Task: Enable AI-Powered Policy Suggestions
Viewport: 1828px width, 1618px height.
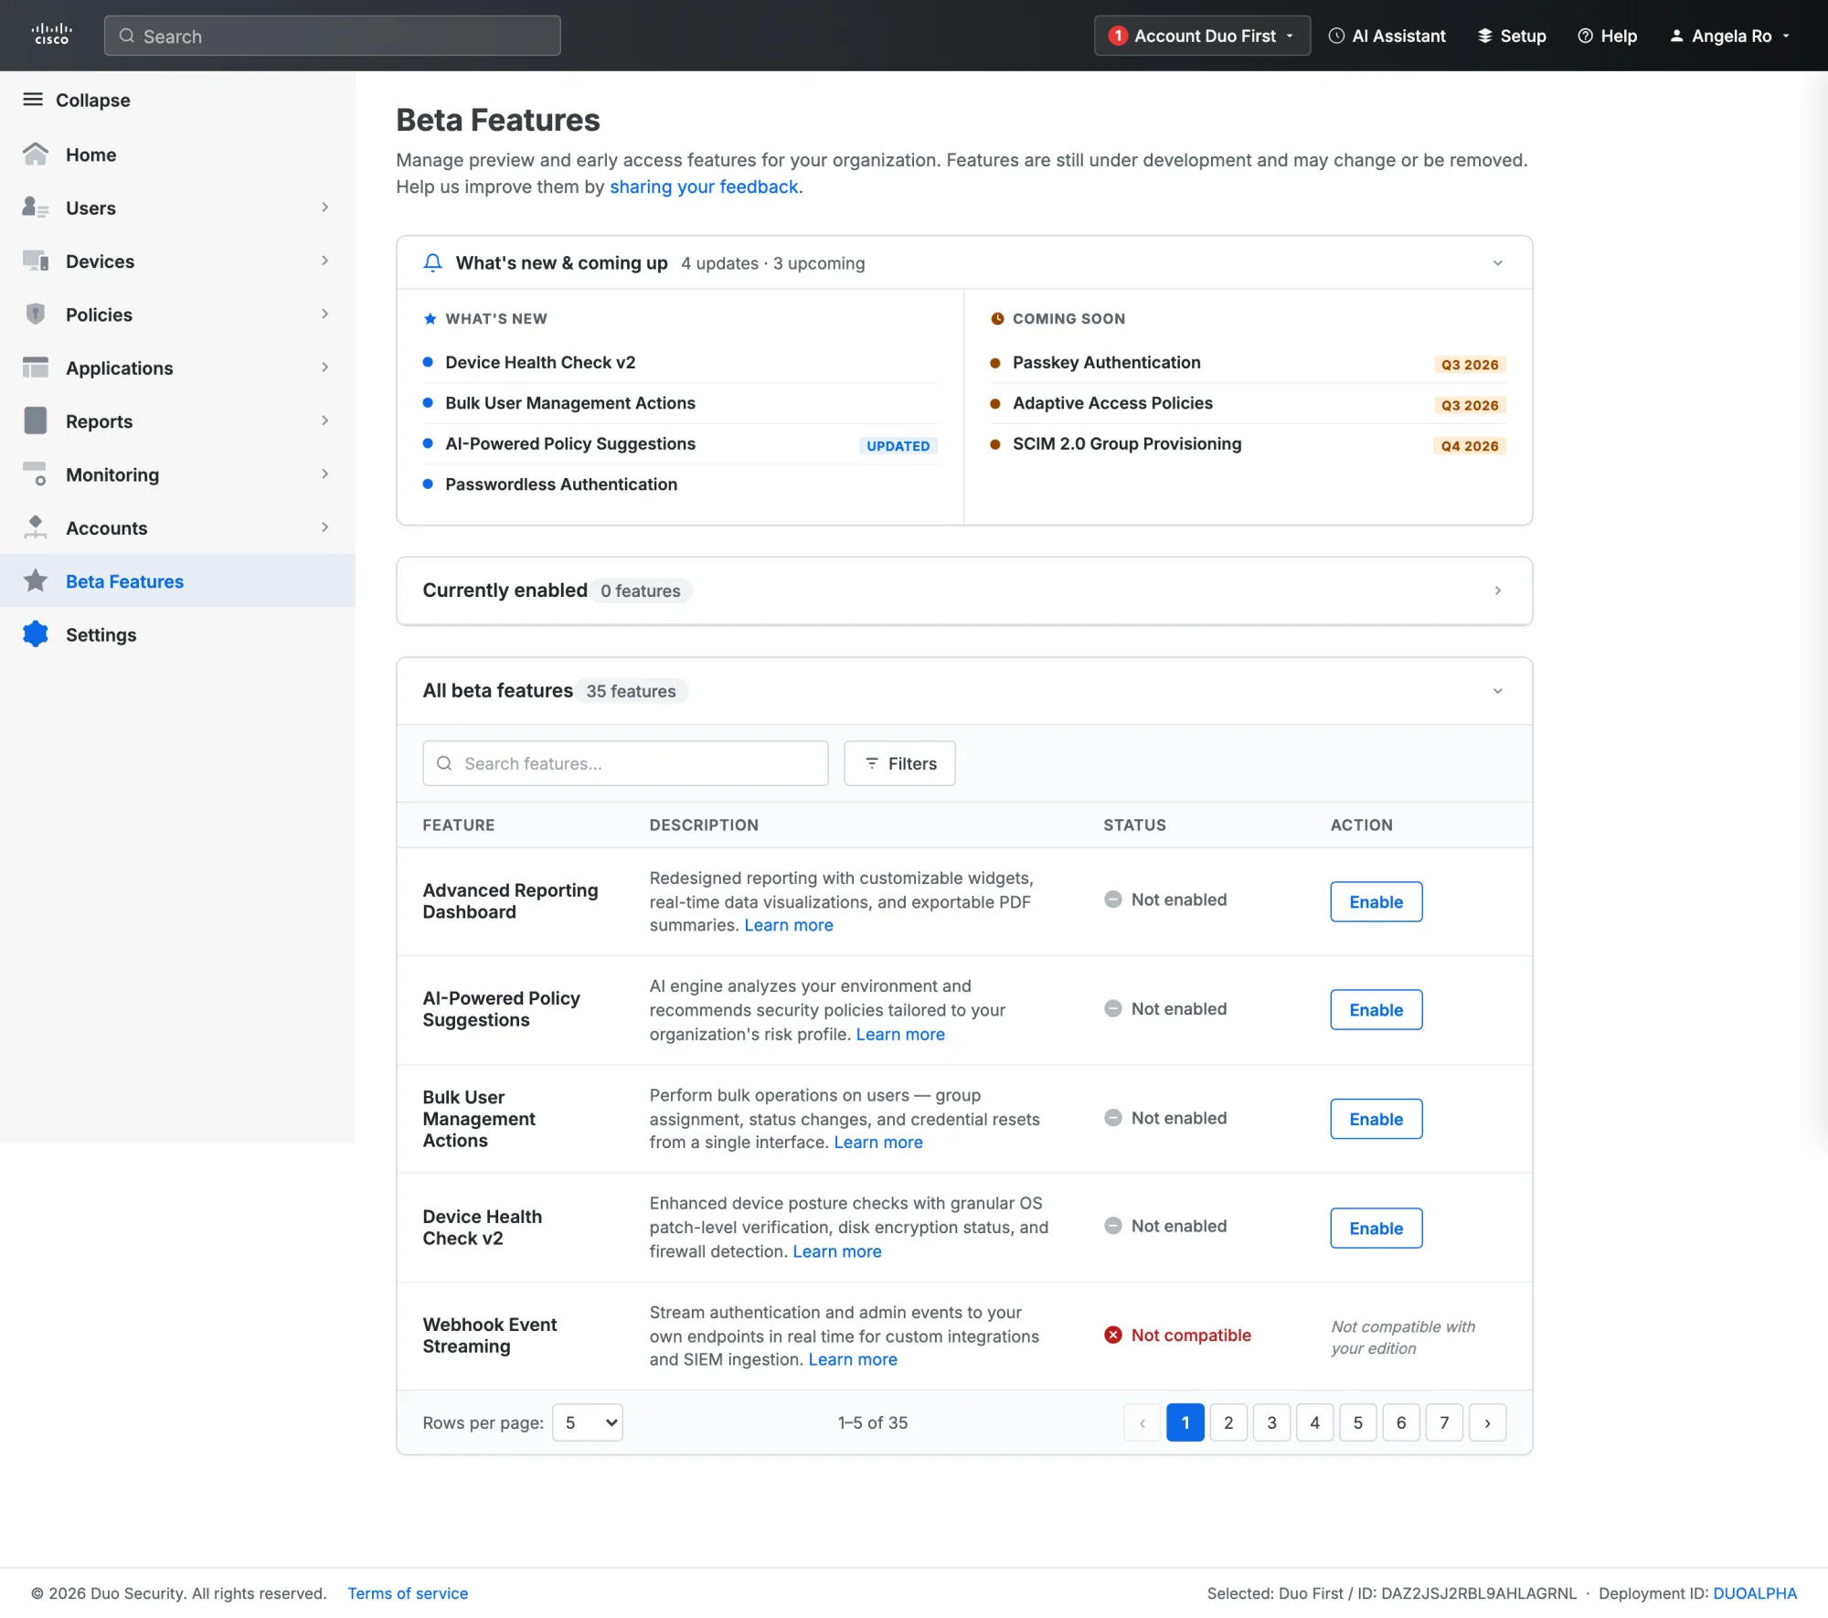Action: [1376, 1010]
